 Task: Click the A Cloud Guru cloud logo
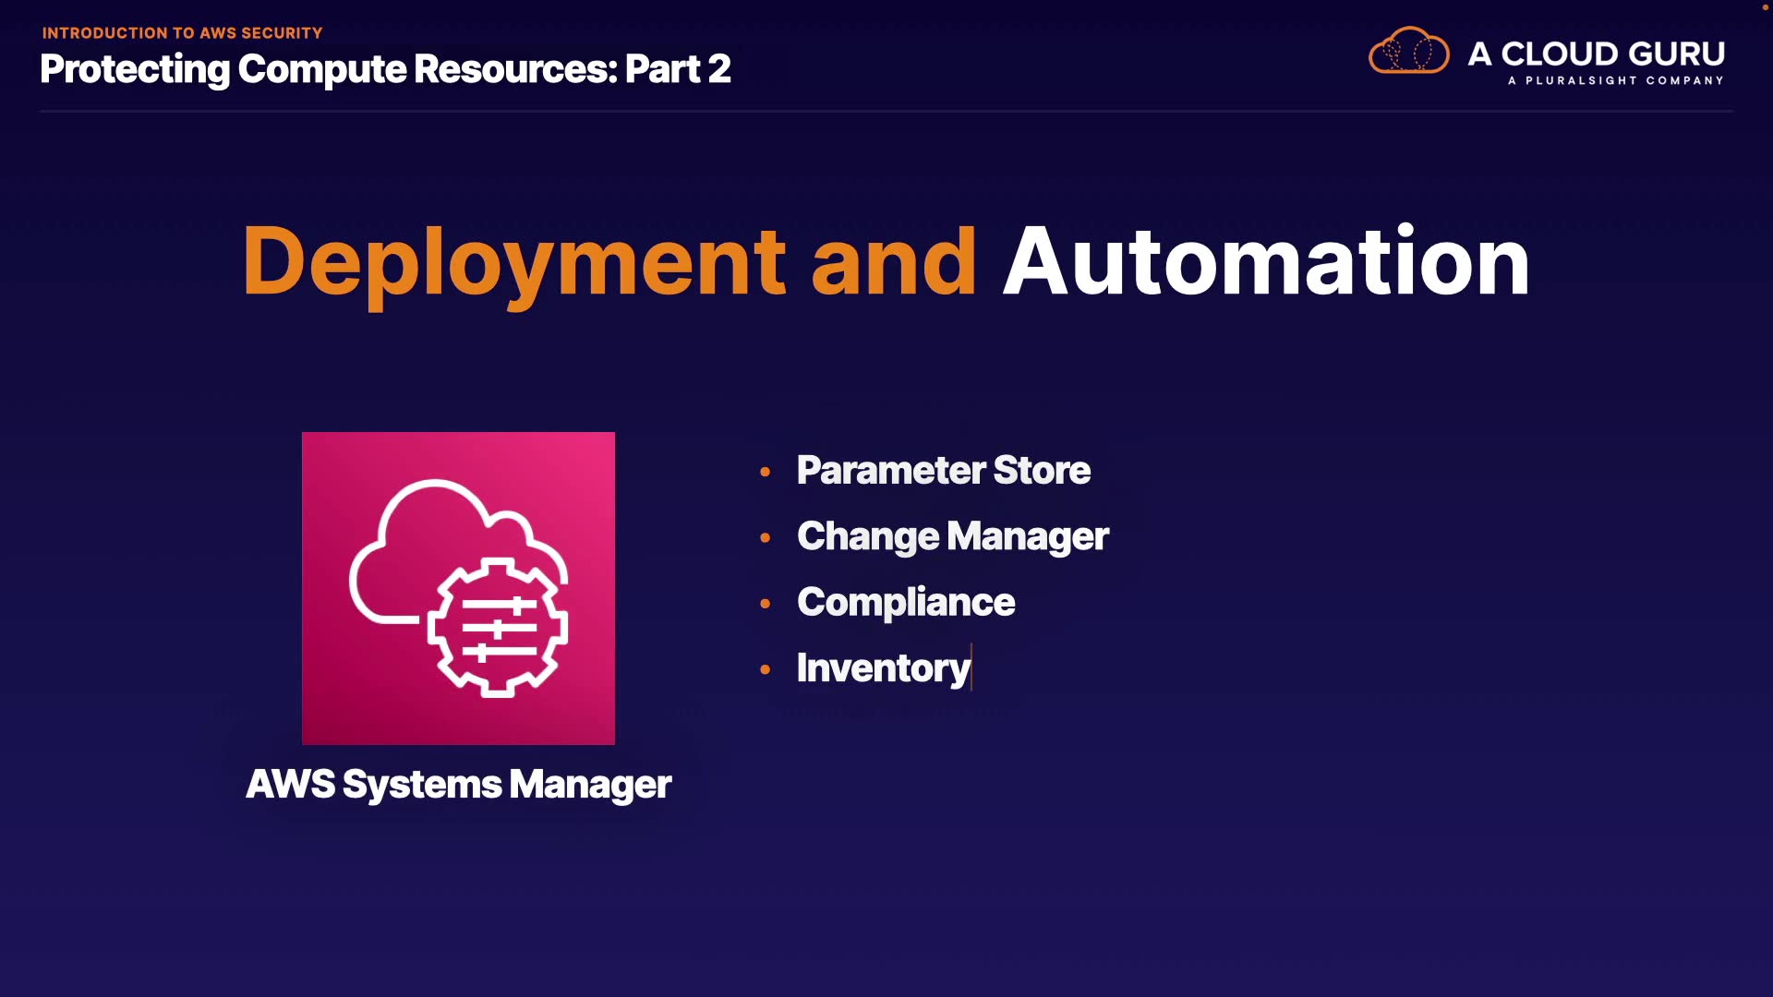[x=1408, y=52]
